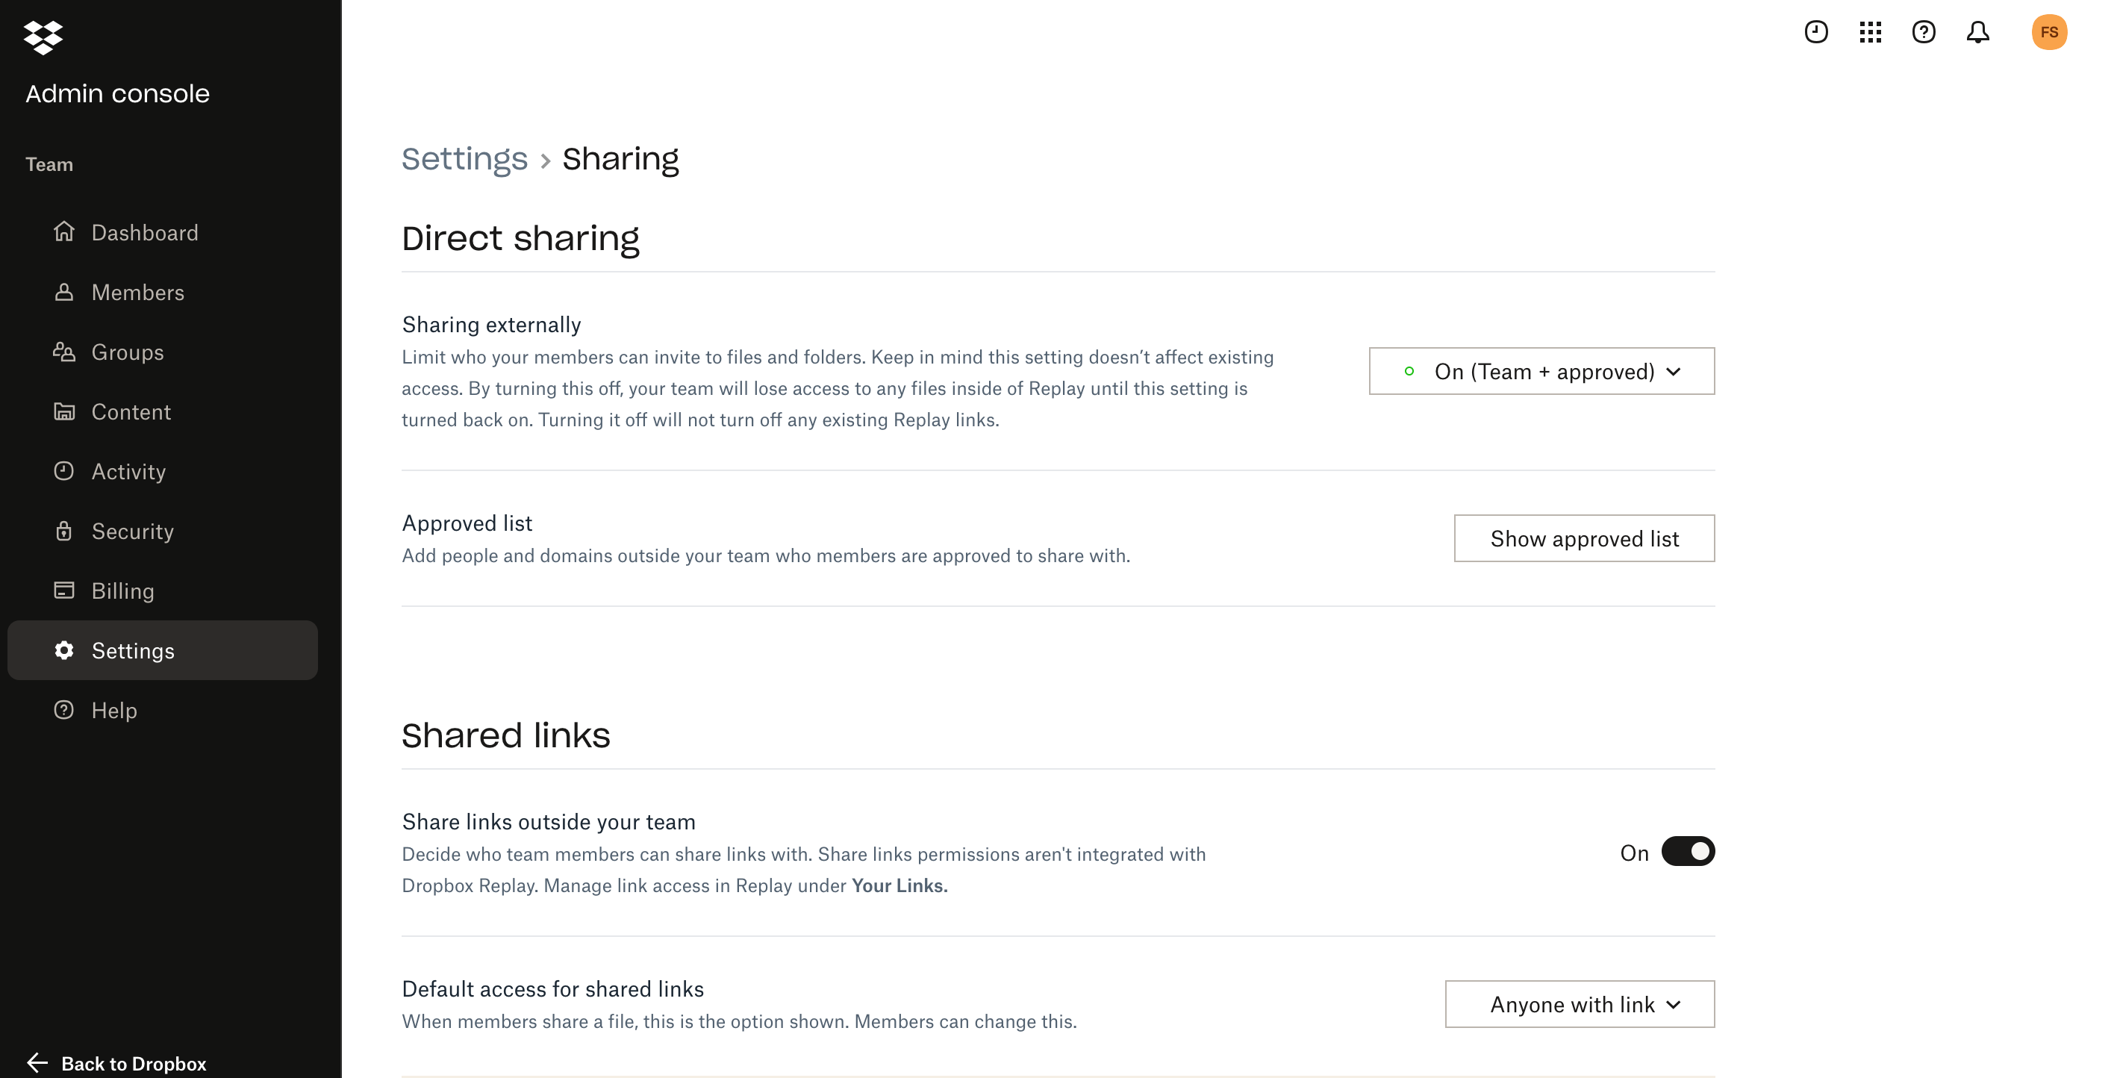Click the Dropbox logo icon

point(43,37)
